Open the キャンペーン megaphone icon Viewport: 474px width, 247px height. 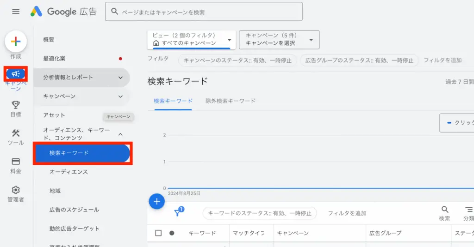point(16,73)
